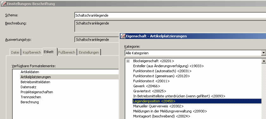Select Trennzeichen format element
This screenshot has width=266, height=119.
pyautogui.click(x=31, y=97)
